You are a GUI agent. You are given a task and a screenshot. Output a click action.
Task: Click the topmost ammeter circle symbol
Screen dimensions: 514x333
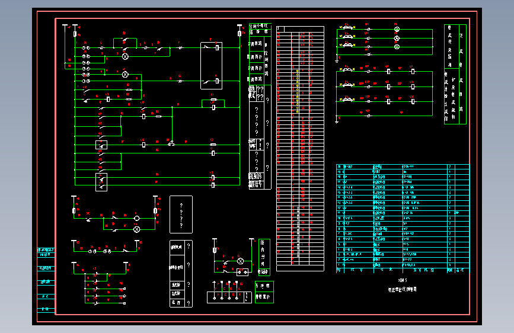pos(397,29)
